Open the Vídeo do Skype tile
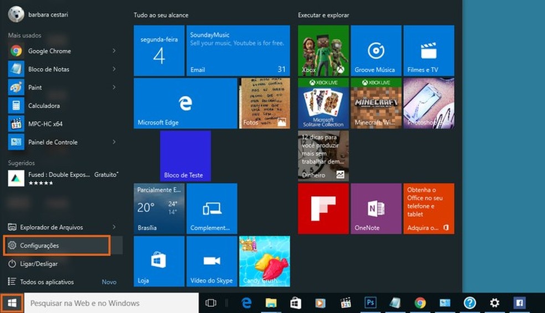Screen dimensions: 545x313 tap(212, 262)
